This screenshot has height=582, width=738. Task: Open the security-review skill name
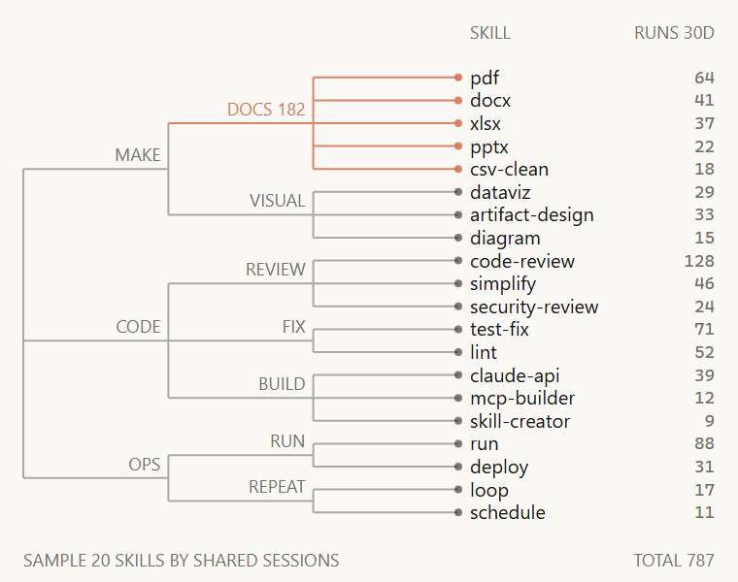point(534,307)
